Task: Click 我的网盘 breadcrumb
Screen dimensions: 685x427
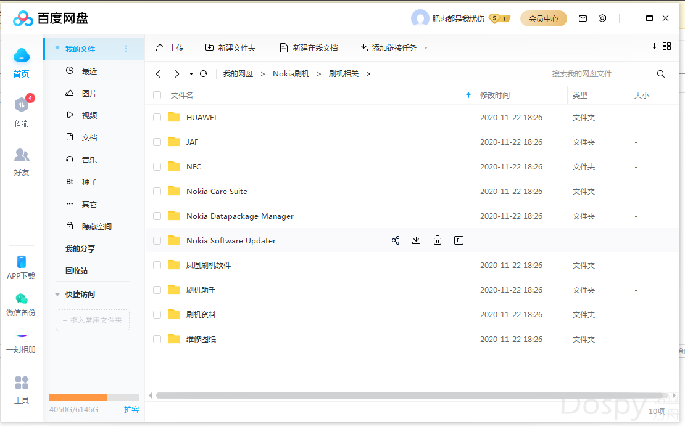Action: (238, 74)
